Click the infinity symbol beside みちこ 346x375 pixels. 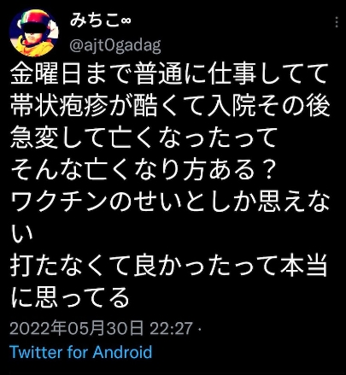(126, 21)
